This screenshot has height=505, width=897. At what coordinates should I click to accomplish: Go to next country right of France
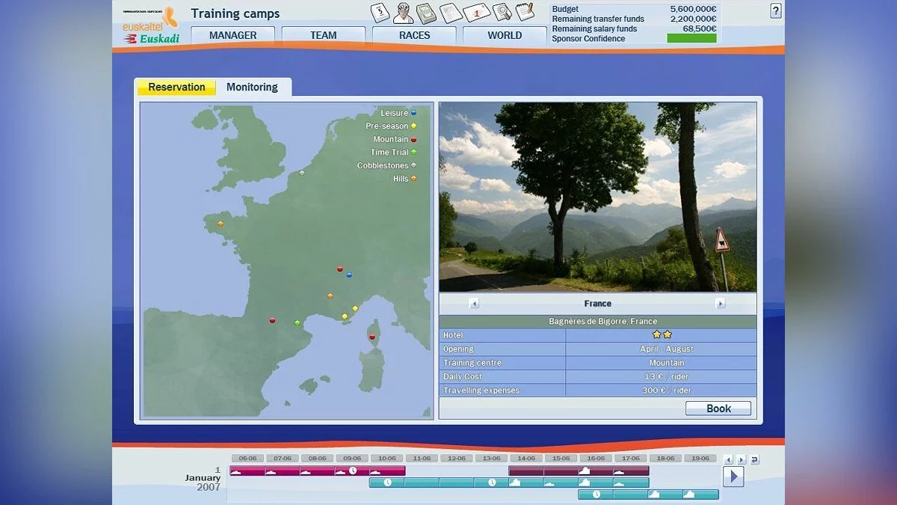[x=720, y=304]
